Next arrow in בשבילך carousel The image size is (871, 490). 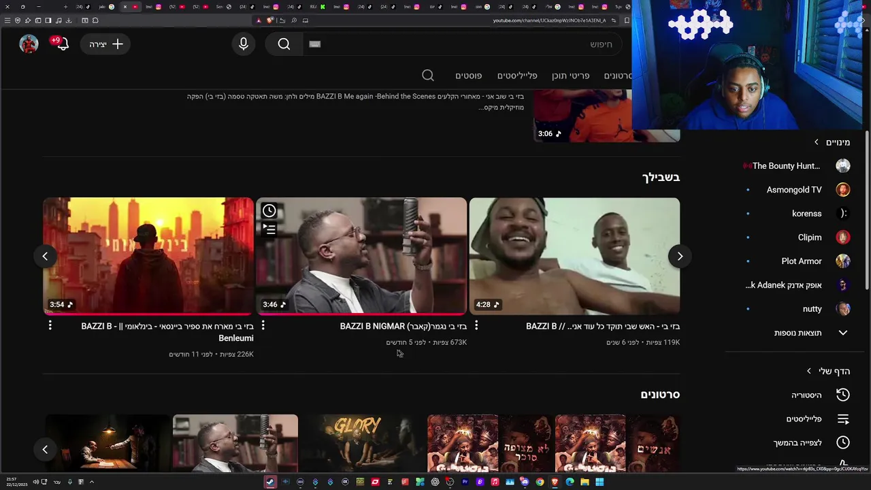click(679, 256)
